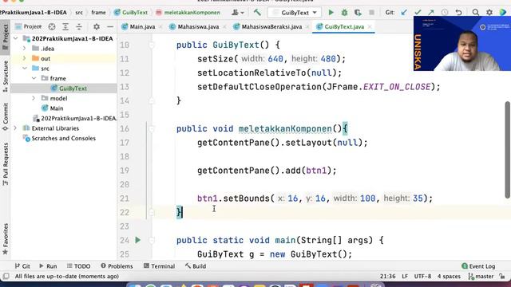Viewport: 511px width, 287px height.
Task: Expand the model package
Action: [x=34, y=98]
